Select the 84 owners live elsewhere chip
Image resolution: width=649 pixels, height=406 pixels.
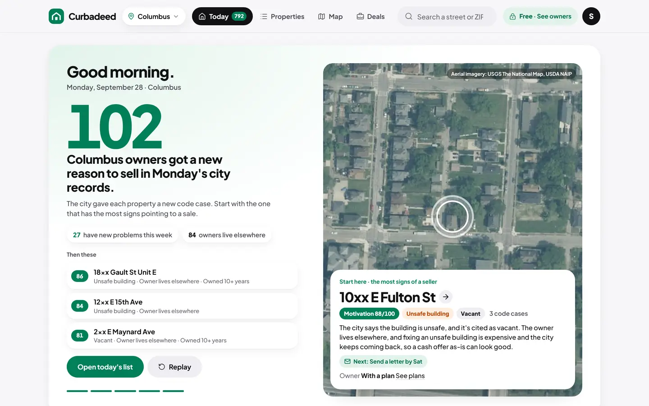[x=227, y=235]
